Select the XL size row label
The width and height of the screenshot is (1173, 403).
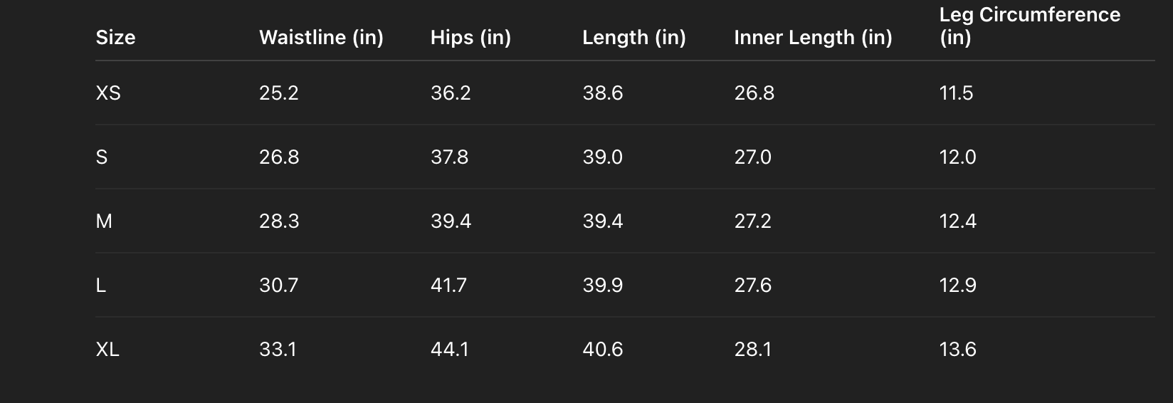107,350
